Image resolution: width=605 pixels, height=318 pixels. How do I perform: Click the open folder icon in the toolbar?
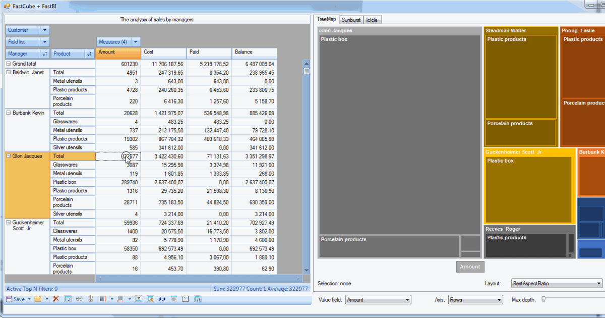pyautogui.click(x=38, y=299)
